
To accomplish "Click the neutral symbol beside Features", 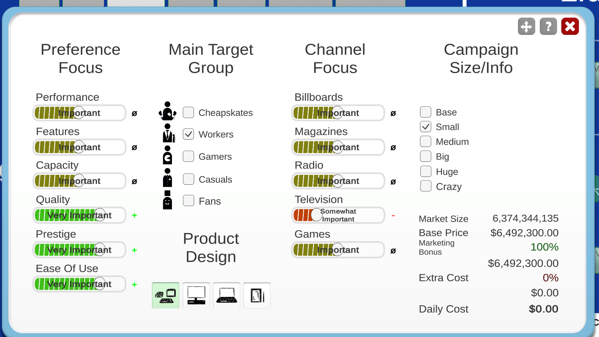I will (x=134, y=147).
